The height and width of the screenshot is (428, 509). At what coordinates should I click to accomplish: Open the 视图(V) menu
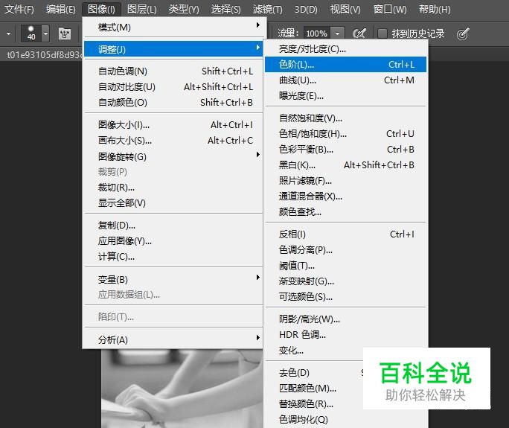point(345,9)
